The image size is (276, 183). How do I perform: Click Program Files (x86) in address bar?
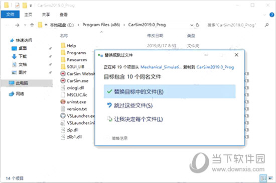pyautogui.click(x=101, y=25)
